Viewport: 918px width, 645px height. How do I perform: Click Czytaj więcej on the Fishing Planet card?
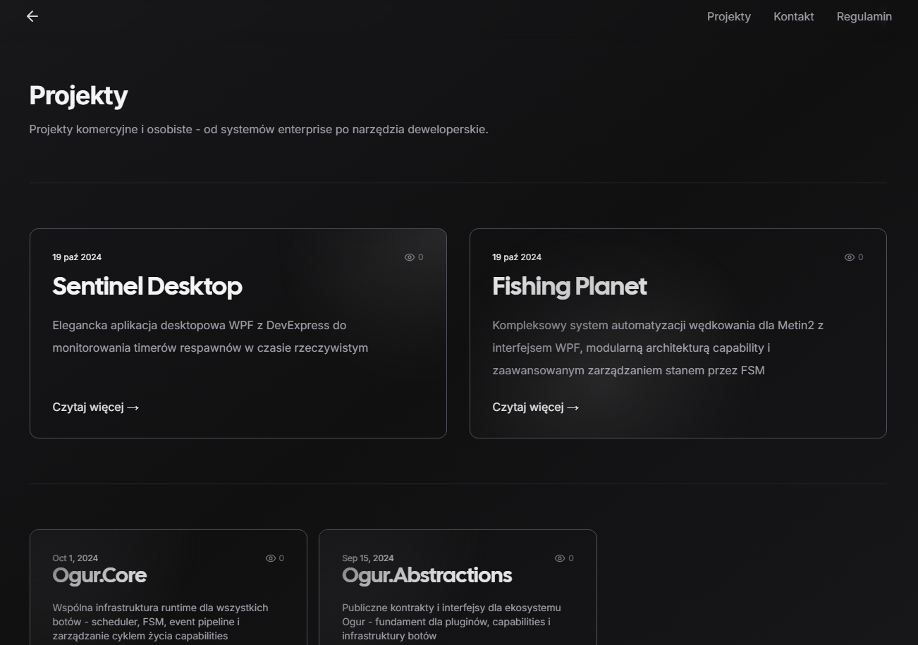(528, 407)
